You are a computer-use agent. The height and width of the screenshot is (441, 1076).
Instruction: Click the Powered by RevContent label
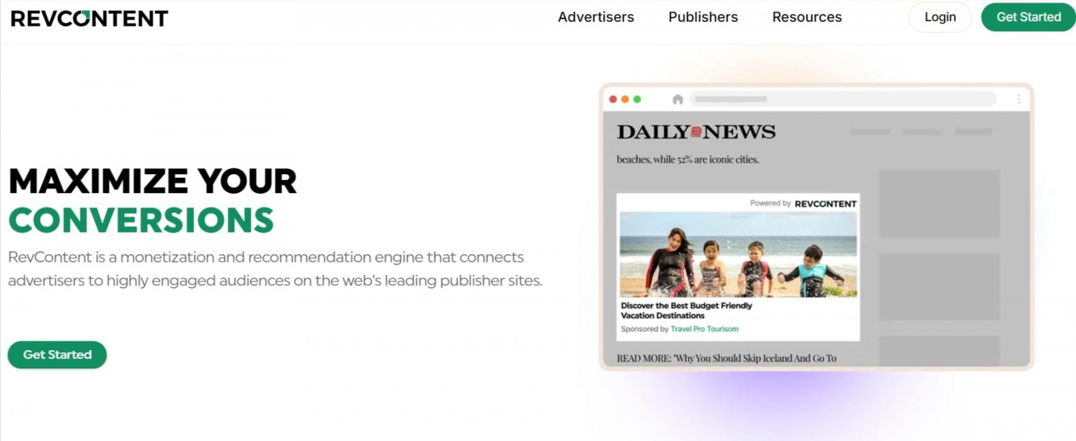pos(803,203)
